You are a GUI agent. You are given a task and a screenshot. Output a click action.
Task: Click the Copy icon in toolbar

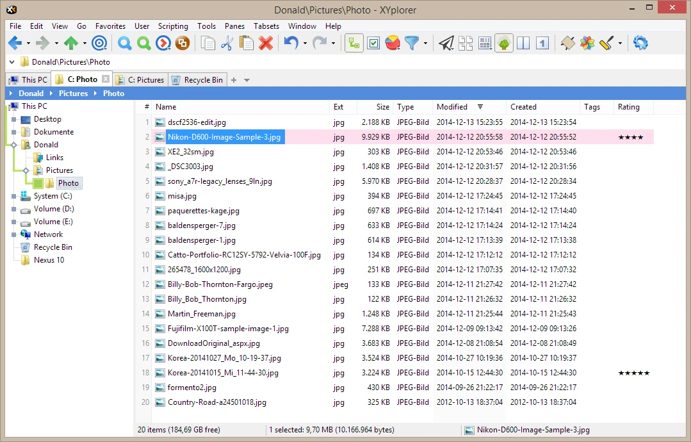point(207,44)
